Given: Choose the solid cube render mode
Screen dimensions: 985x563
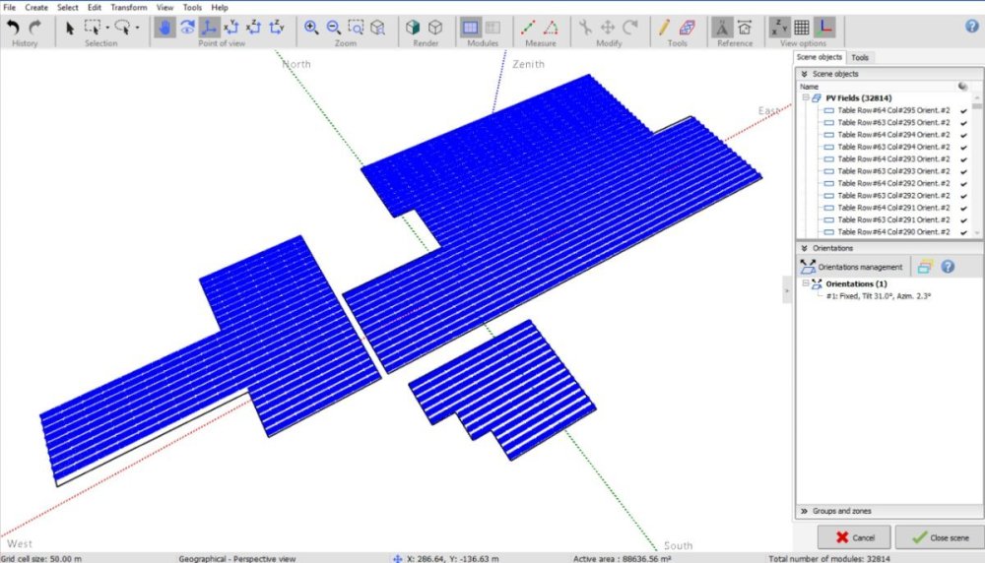Looking at the screenshot, I should pyautogui.click(x=413, y=28).
